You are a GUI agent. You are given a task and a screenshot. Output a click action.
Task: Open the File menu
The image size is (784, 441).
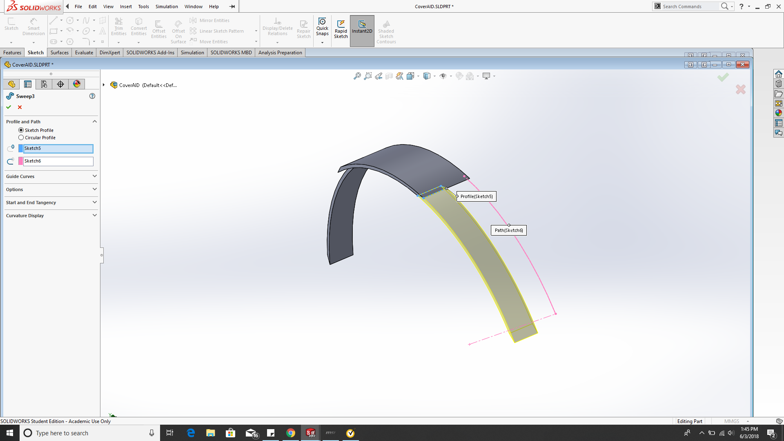point(78,7)
